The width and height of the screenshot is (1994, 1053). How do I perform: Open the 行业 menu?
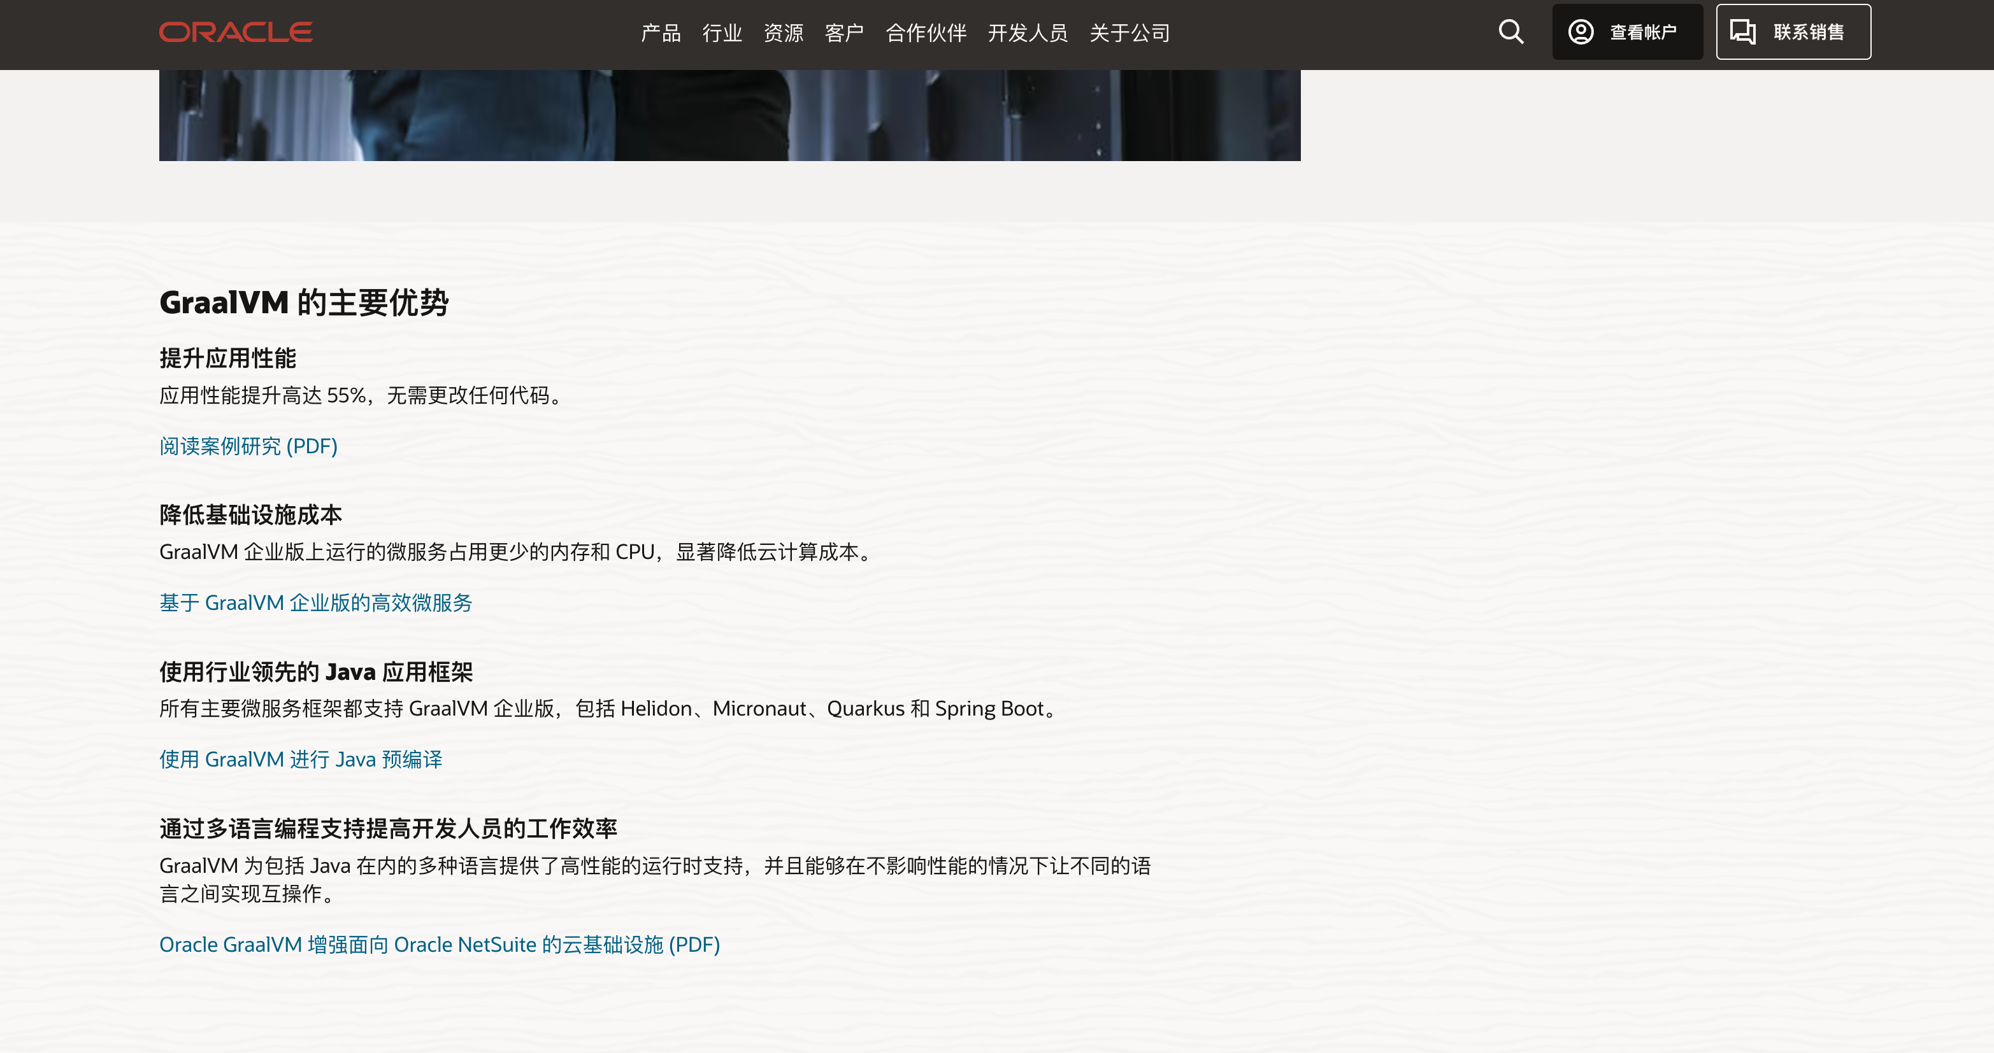pos(721,32)
